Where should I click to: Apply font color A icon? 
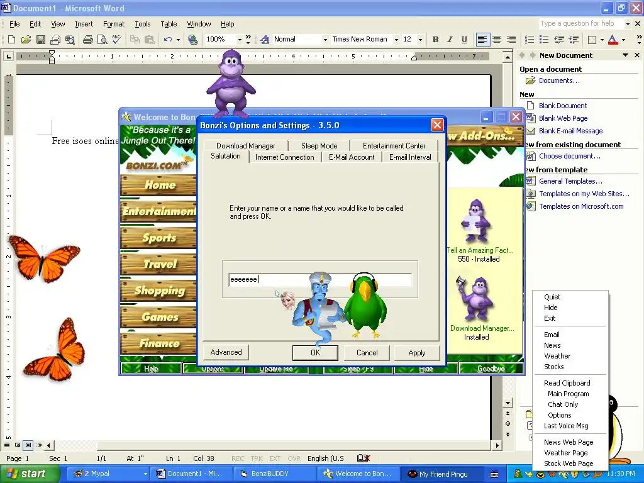click(613, 40)
